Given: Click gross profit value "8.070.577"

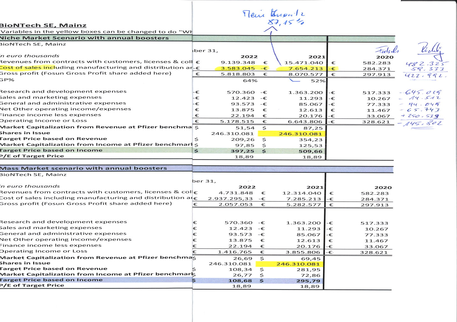Looking at the screenshot, I should 306,74.
